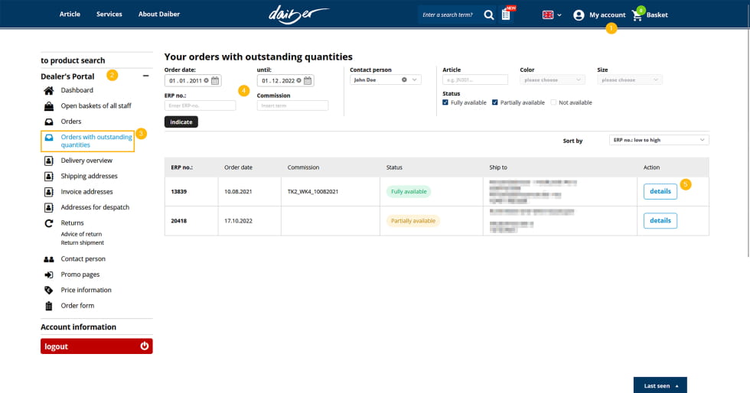The height and width of the screenshot is (393, 750).
Task: Open the Sort by ERP no. dropdown
Action: click(x=659, y=140)
